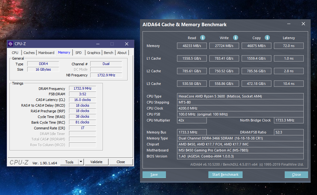Click the North Bridge Clock value 1733.3 MHz

click(289, 120)
